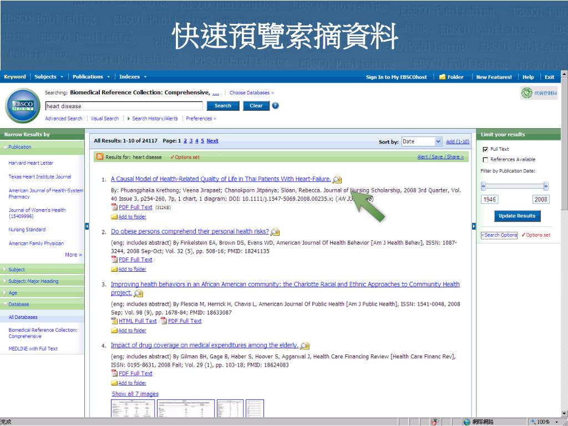Click the Search button
568x426 pixels.
(x=223, y=106)
